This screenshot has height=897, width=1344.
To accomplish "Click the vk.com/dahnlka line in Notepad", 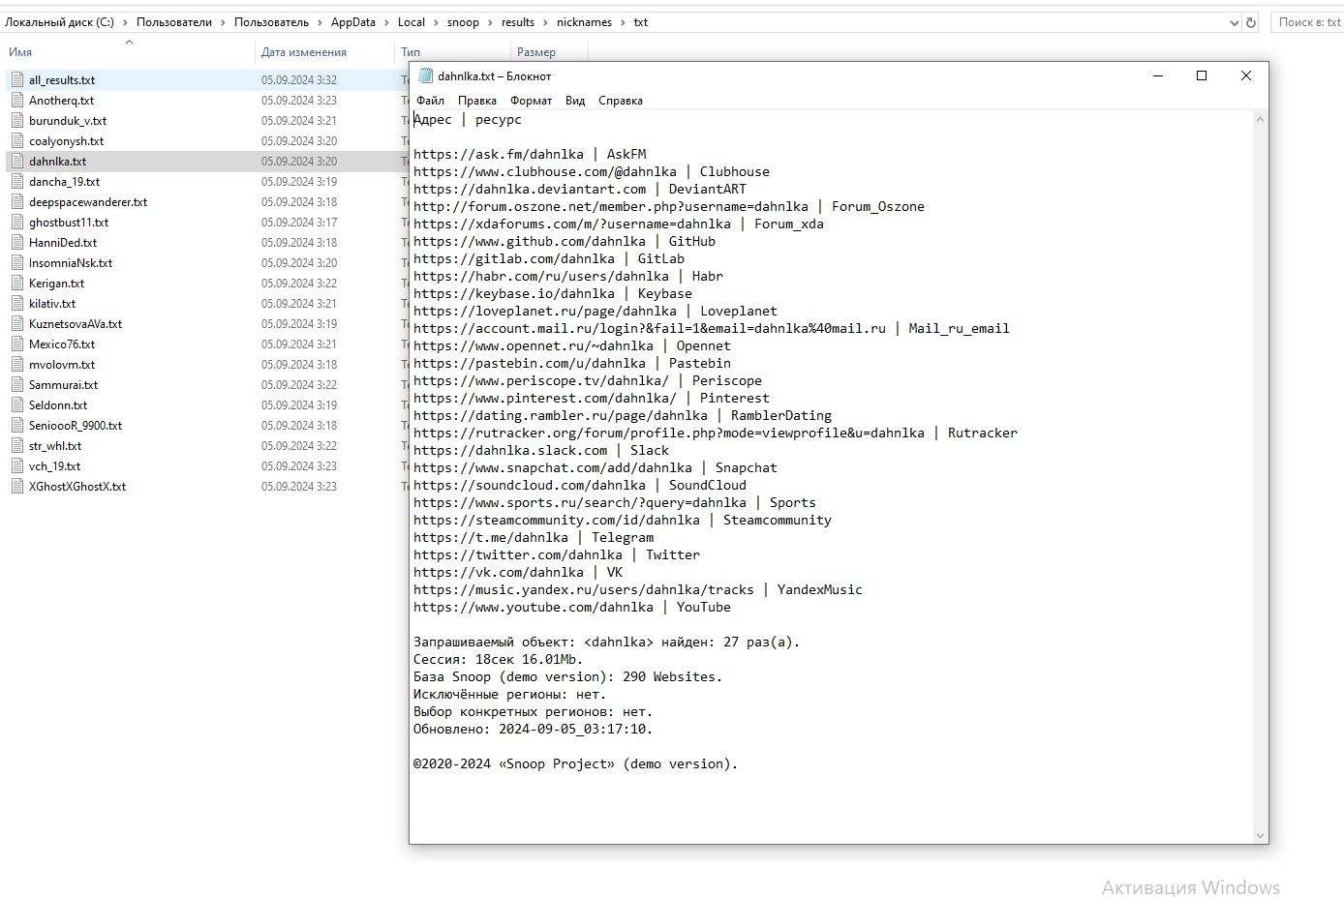I will pos(518,573).
